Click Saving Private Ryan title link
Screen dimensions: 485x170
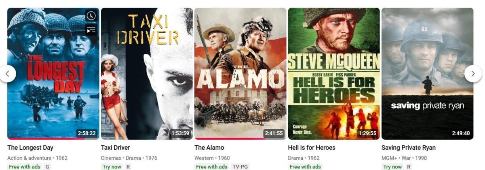(409, 148)
